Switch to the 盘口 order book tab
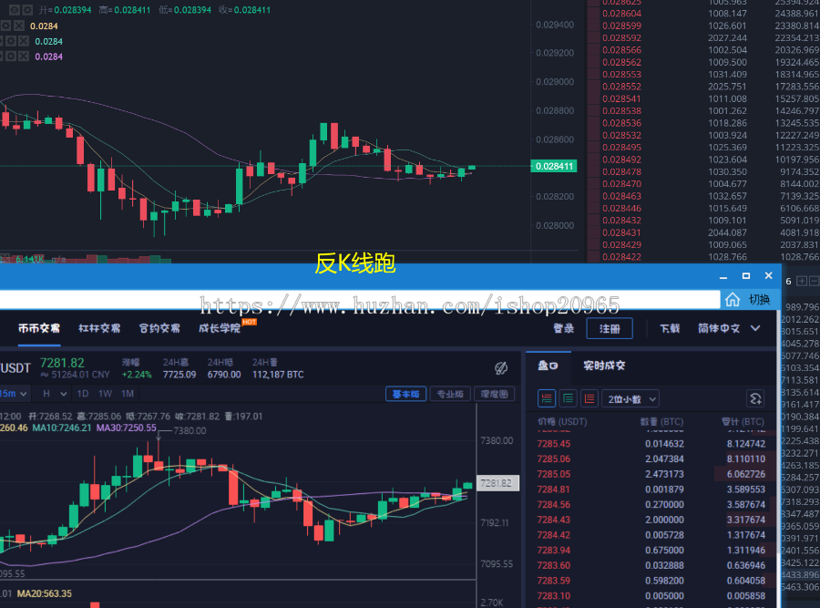The image size is (820, 608). click(548, 366)
